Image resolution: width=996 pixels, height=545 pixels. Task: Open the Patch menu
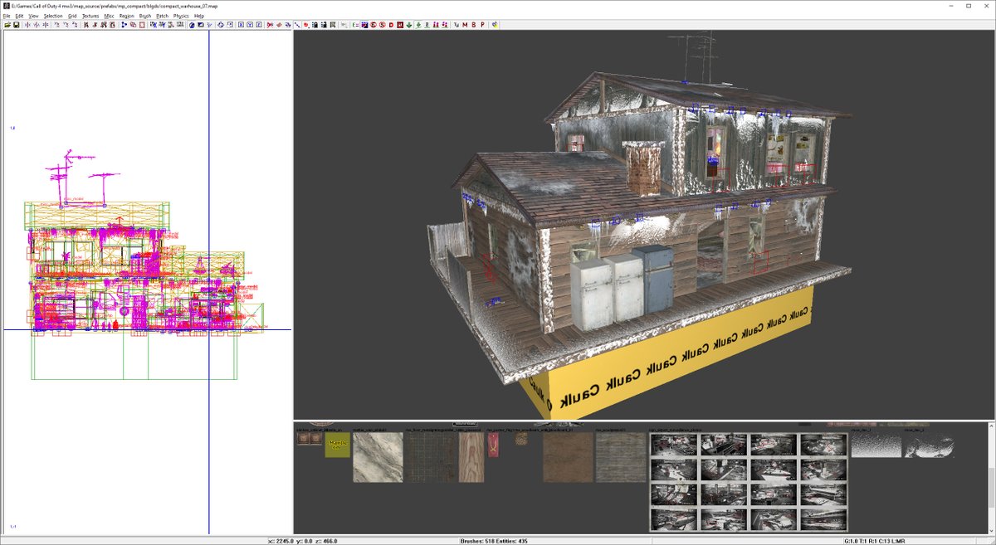[x=163, y=16]
